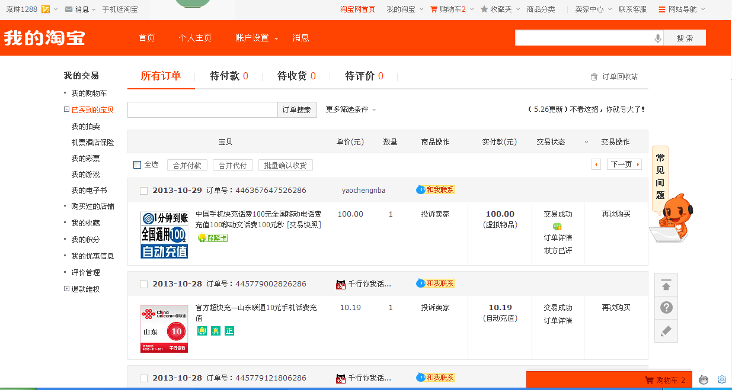Switch to the 待评价 tab
732x390 pixels.
coord(364,76)
